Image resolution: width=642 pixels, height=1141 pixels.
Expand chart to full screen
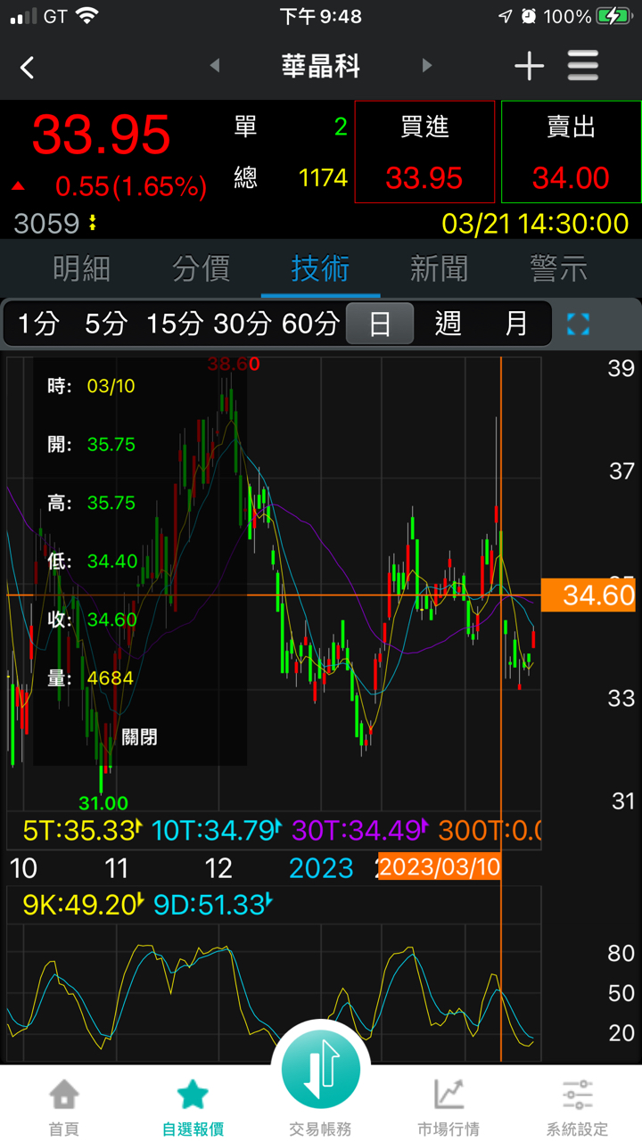coord(578,324)
